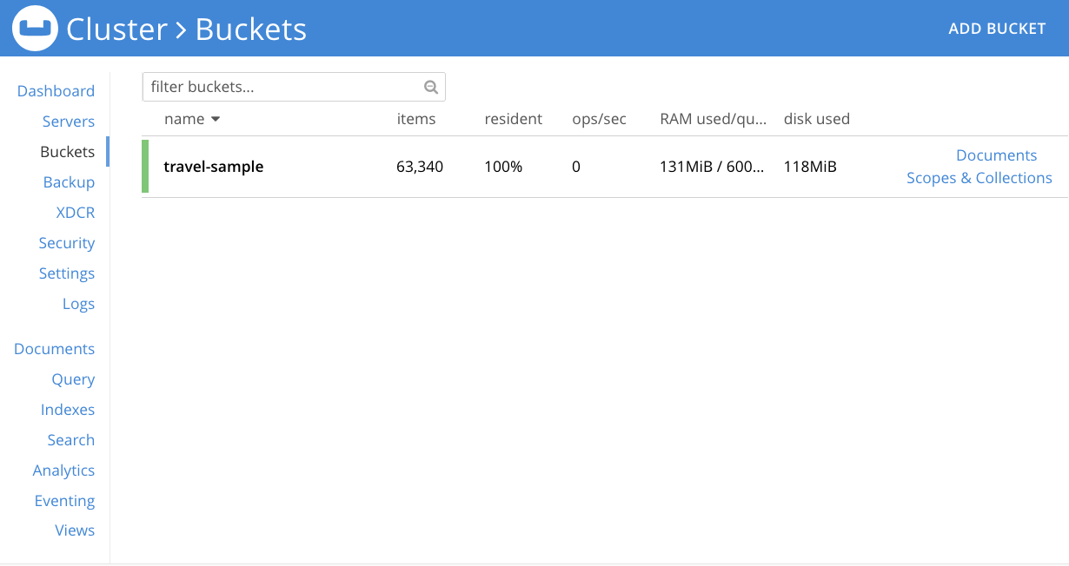Navigate to the Indexes page
1069x566 pixels.
click(68, 409)
